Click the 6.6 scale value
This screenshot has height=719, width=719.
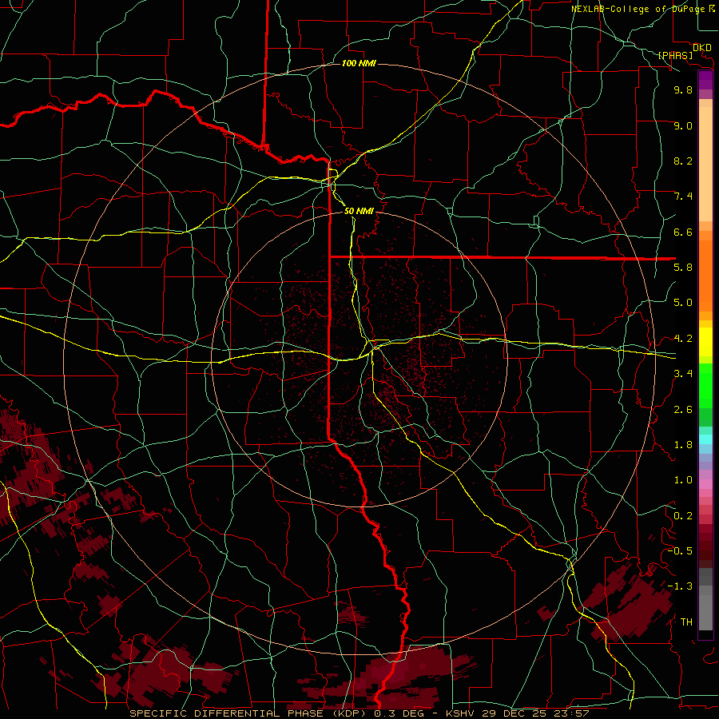[683, 232]
